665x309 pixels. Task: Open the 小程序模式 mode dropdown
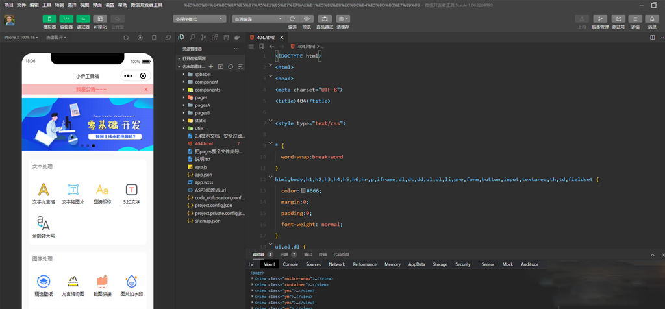pos(200,19)
